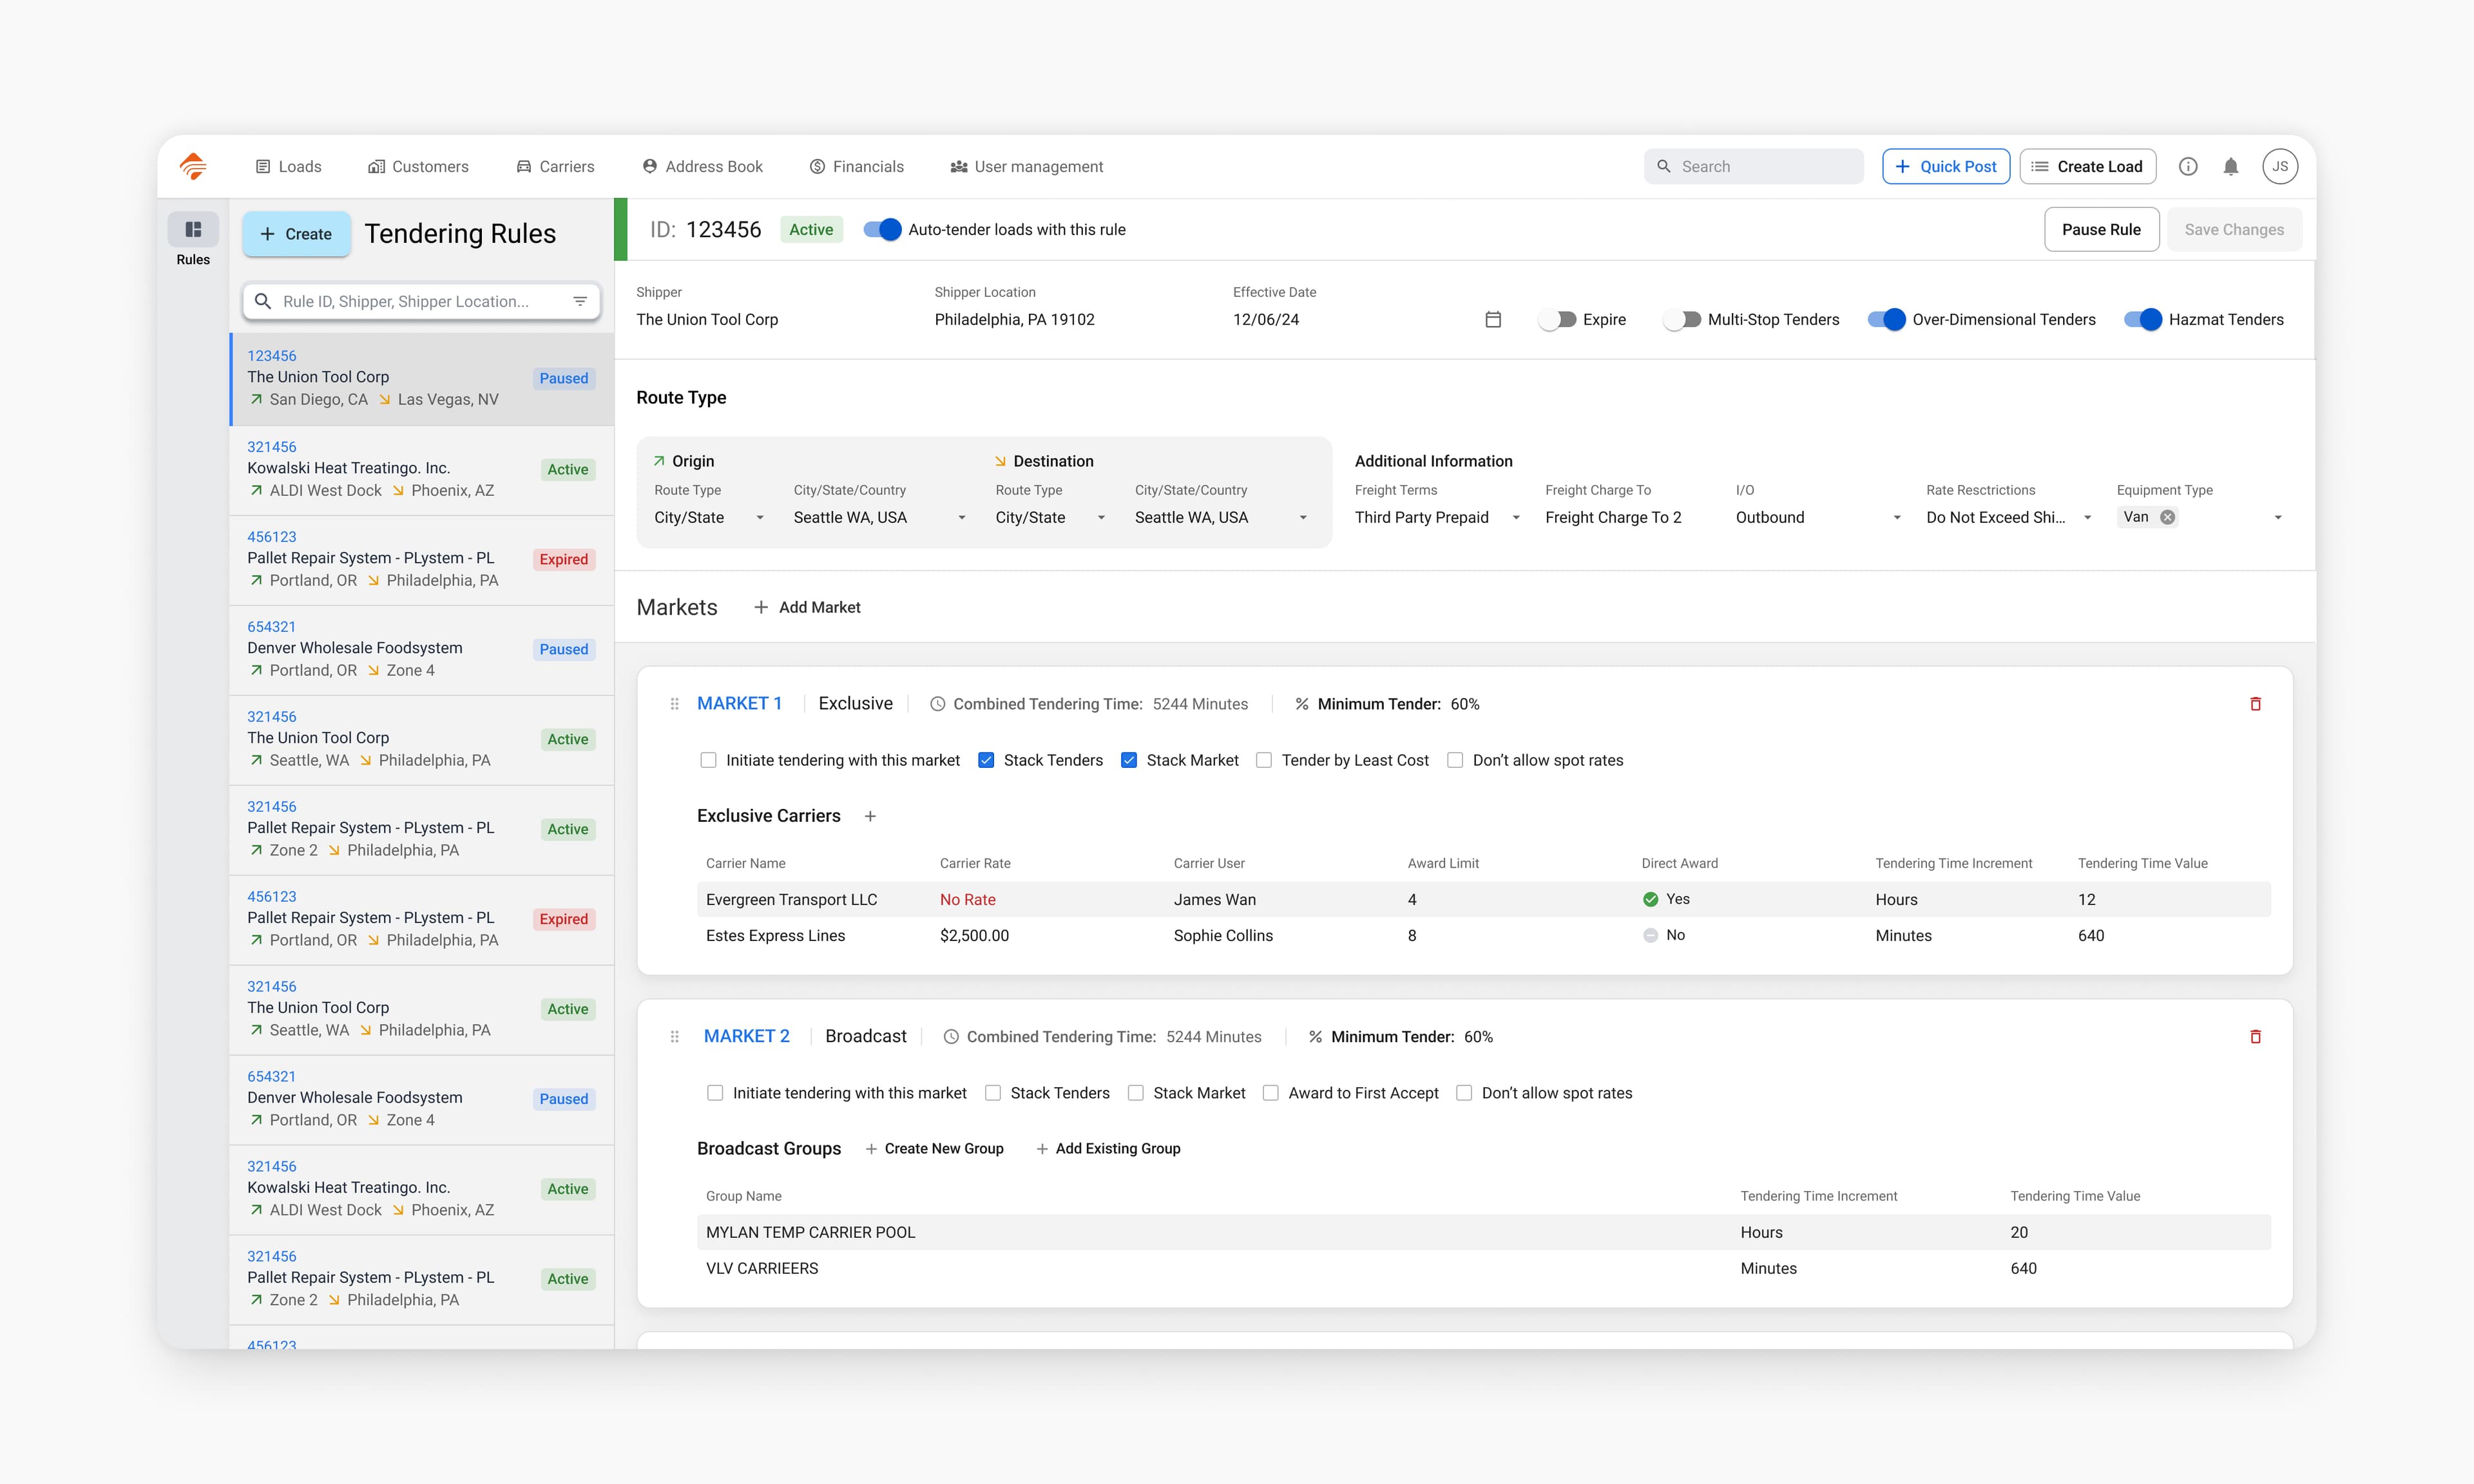Click the Origin arrow icon
The height and width of the screenshot is (1484, 2474).
(659, 461)
